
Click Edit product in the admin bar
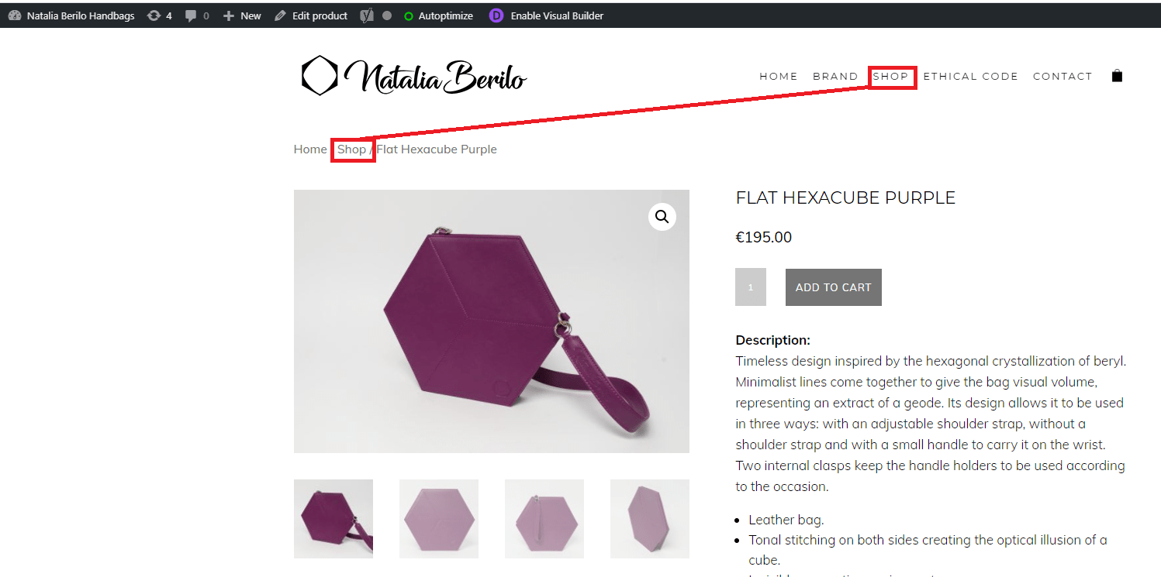pos(311,15)
